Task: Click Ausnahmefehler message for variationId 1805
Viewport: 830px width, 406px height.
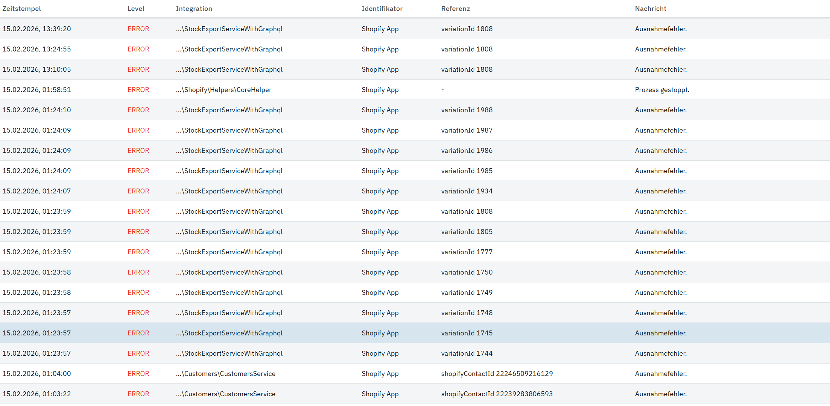Action: click(661, 232)
